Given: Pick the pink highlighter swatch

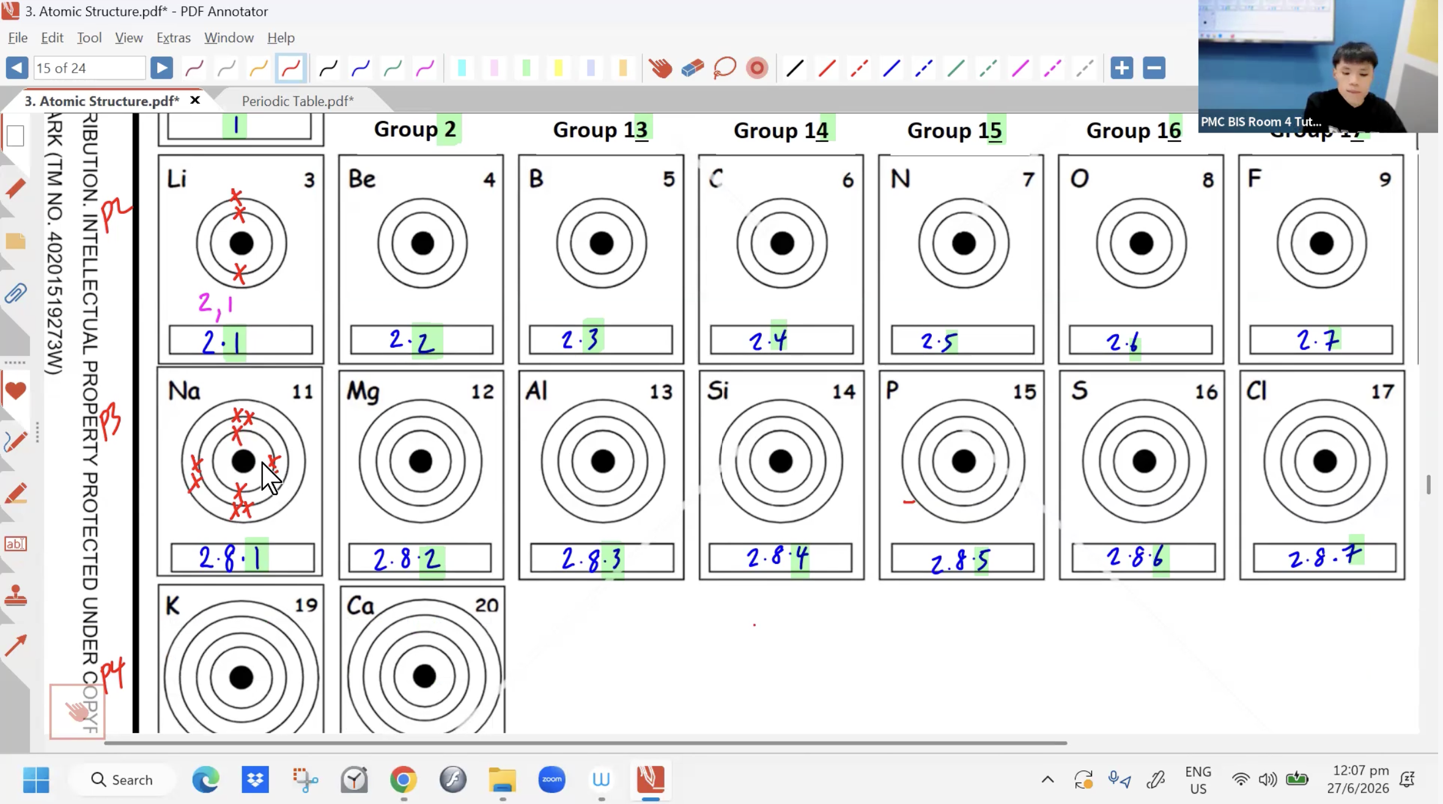Looking at the screenshot, I should click(x=494, y=68).
